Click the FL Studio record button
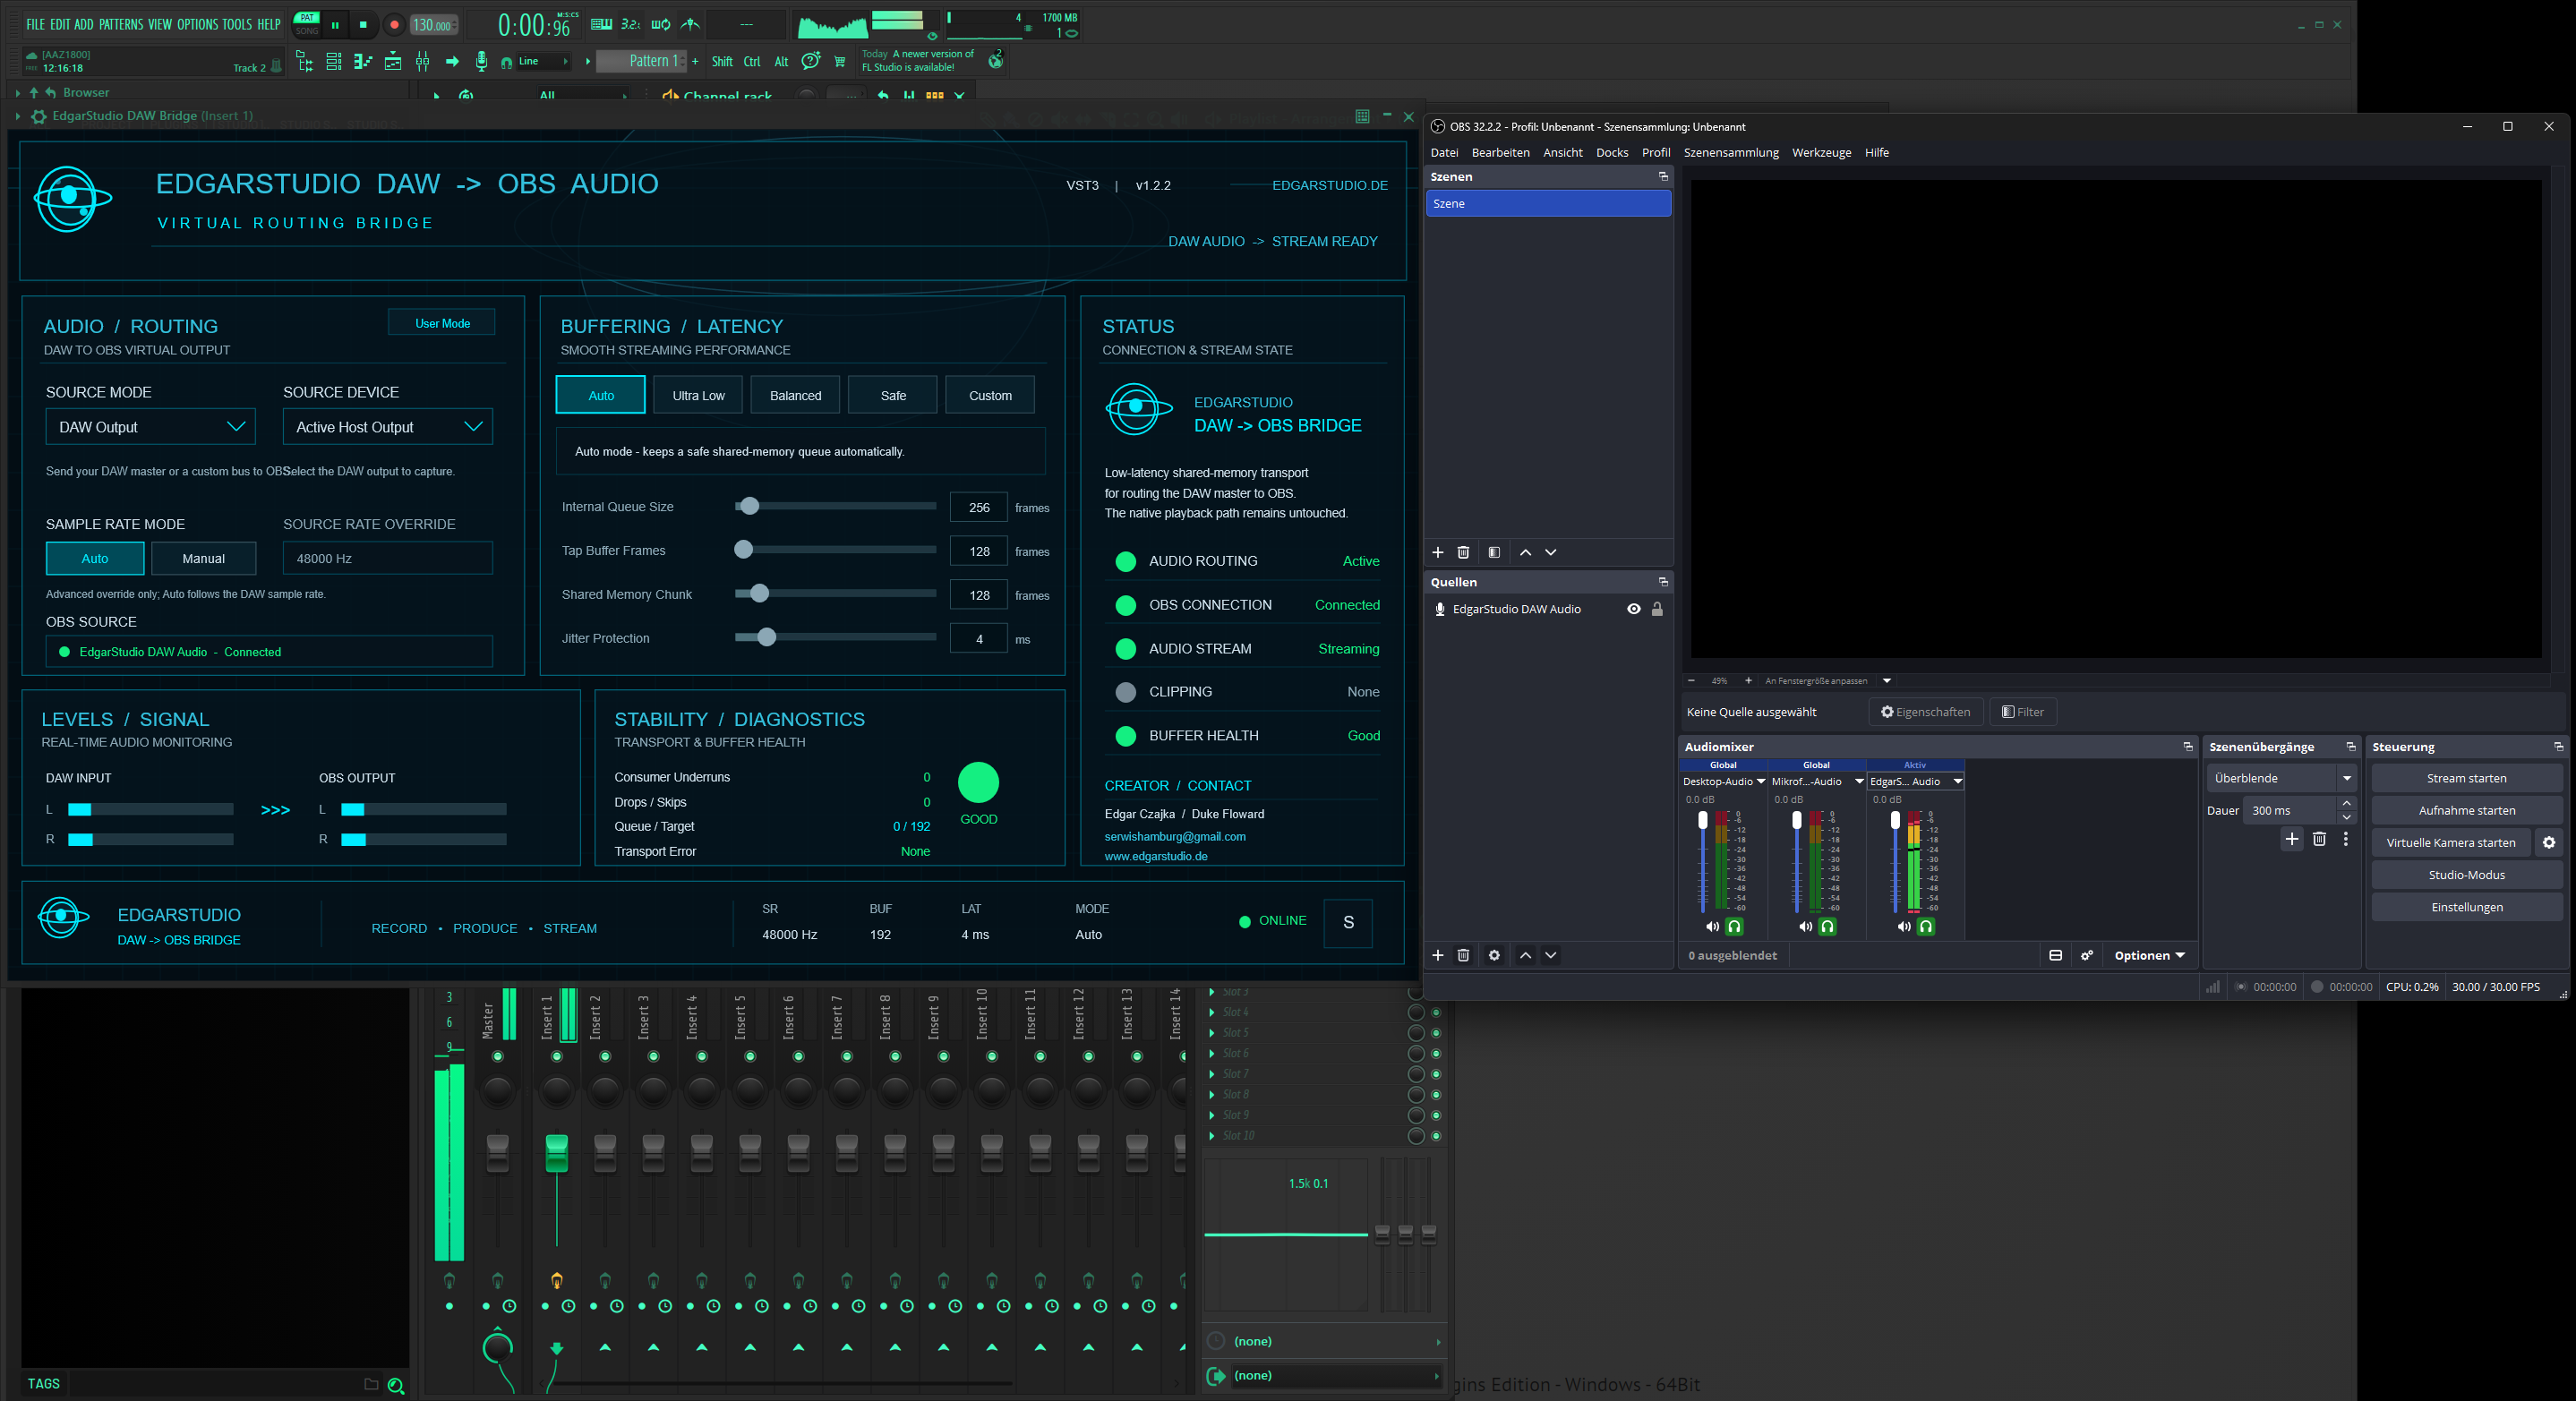Screen dimensions: 2576x1401 (x=394, y=25)
